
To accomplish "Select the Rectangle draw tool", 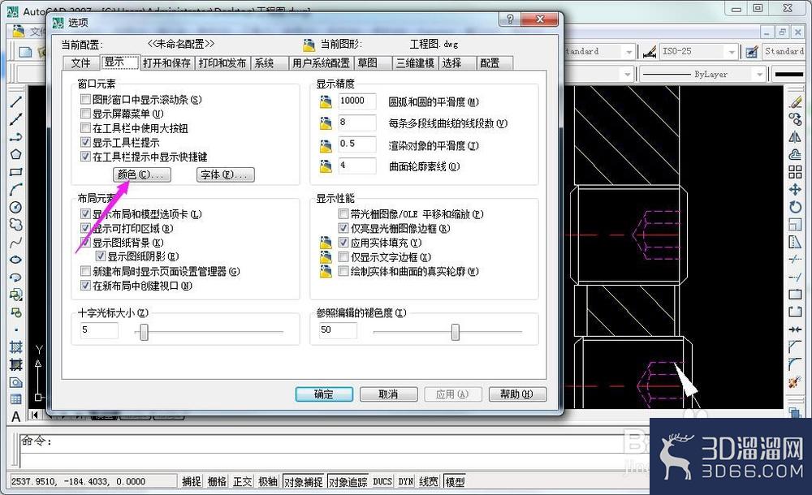I will click(16, 172).
